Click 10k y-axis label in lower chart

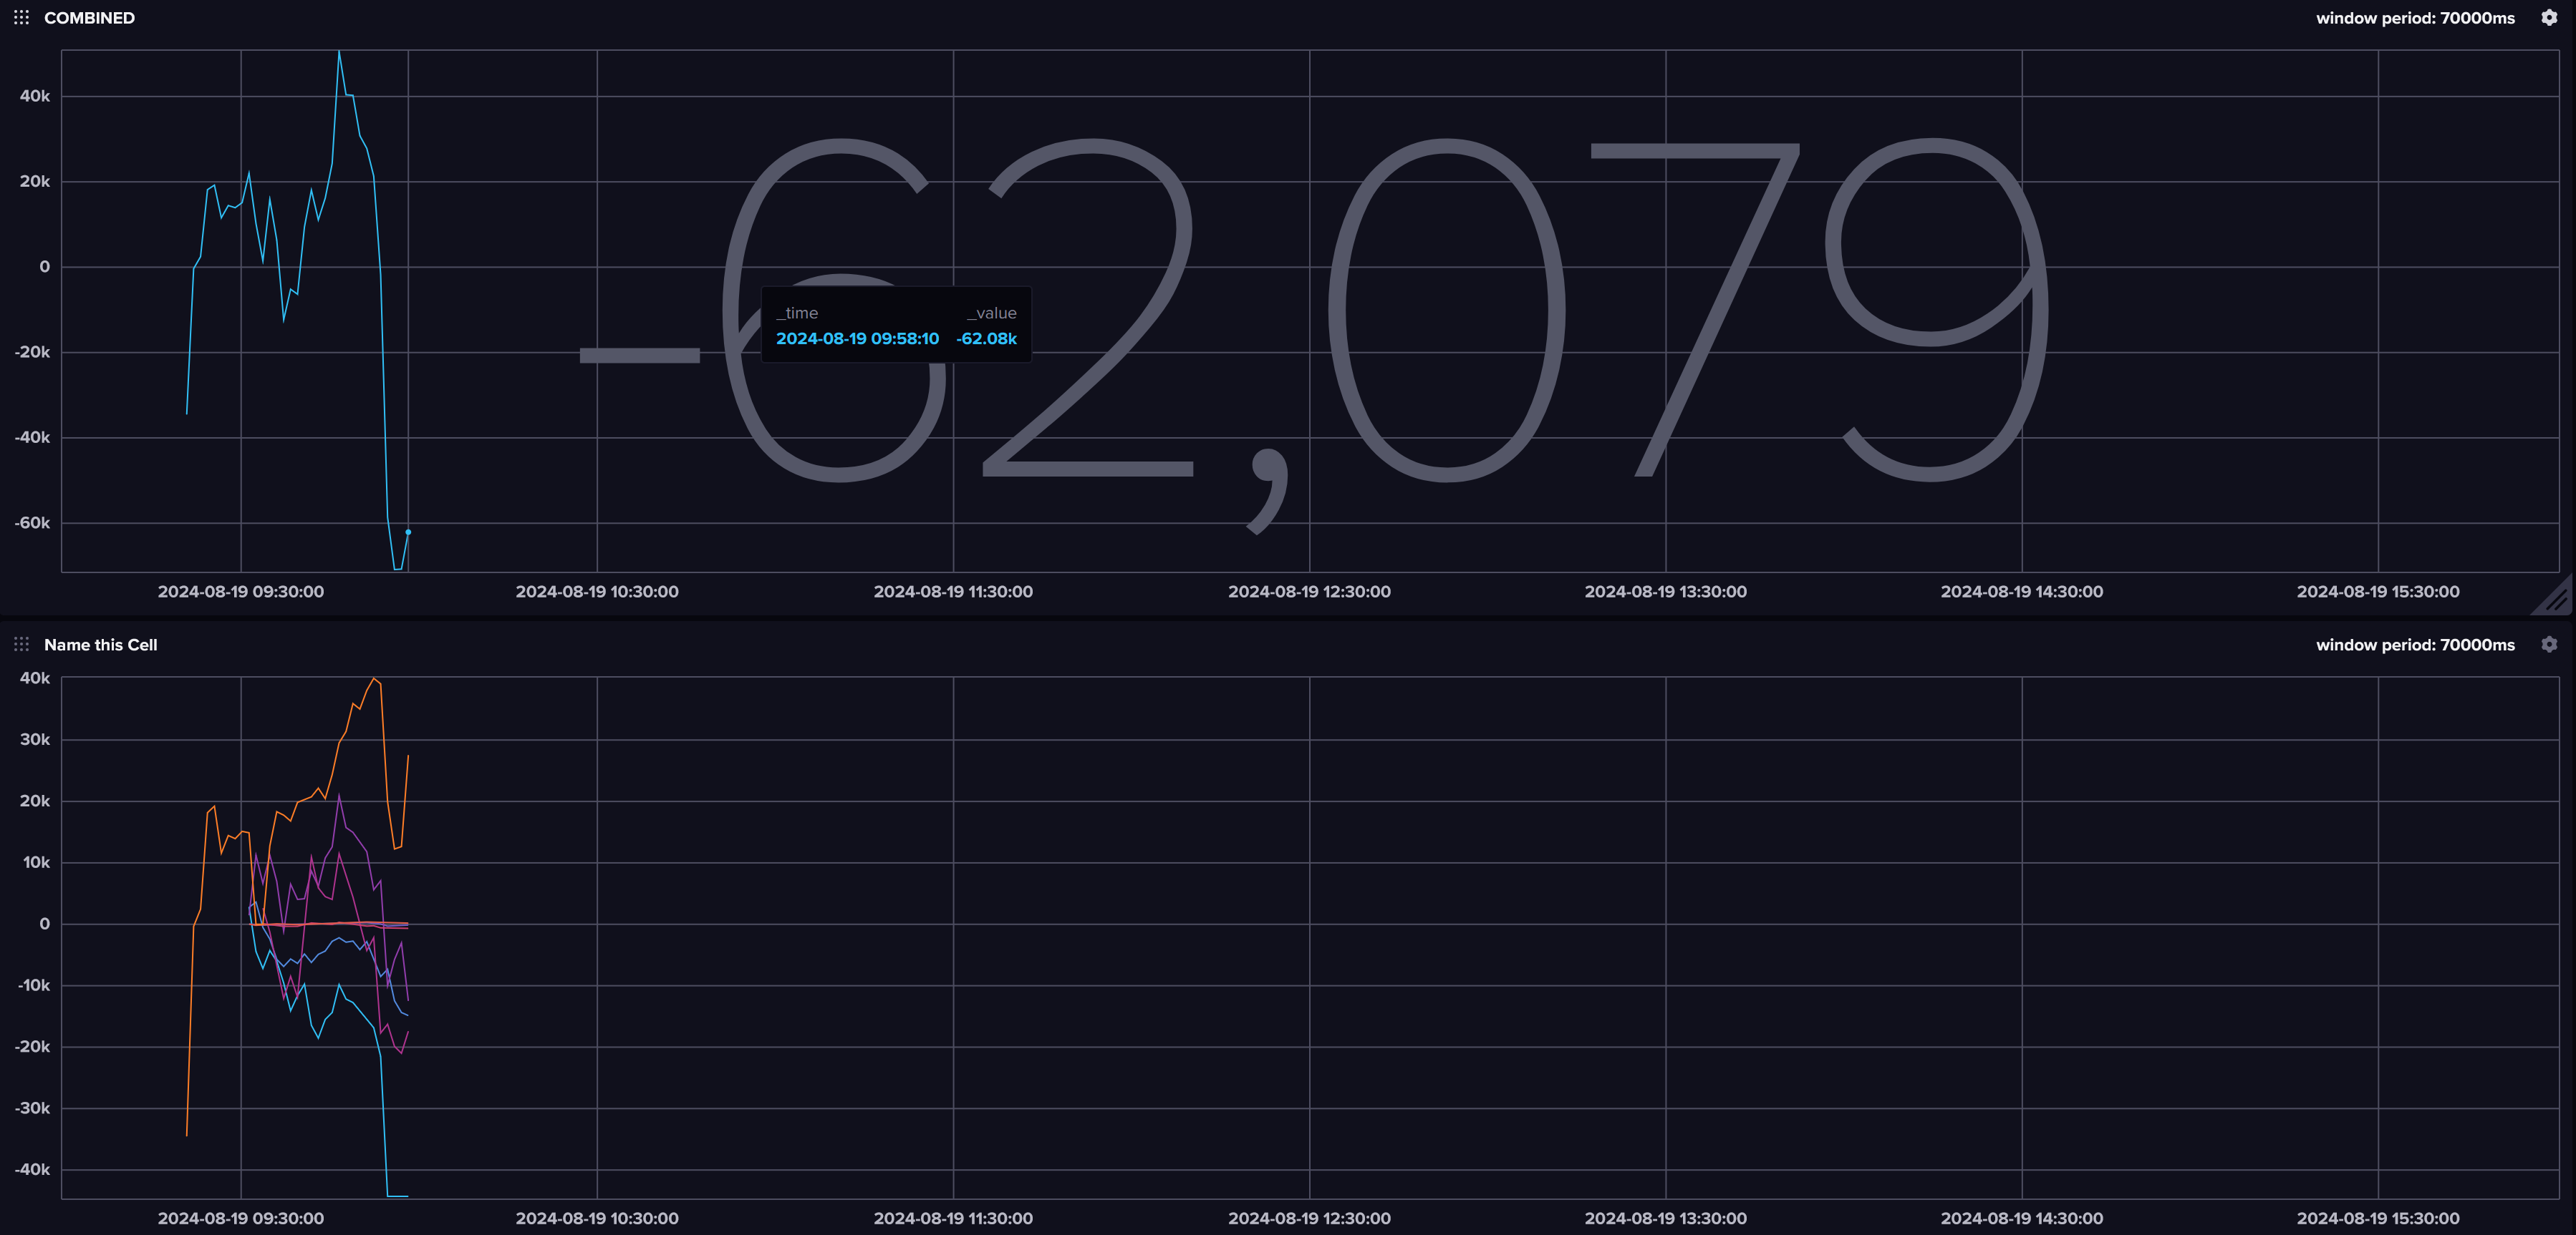point(36,862)
